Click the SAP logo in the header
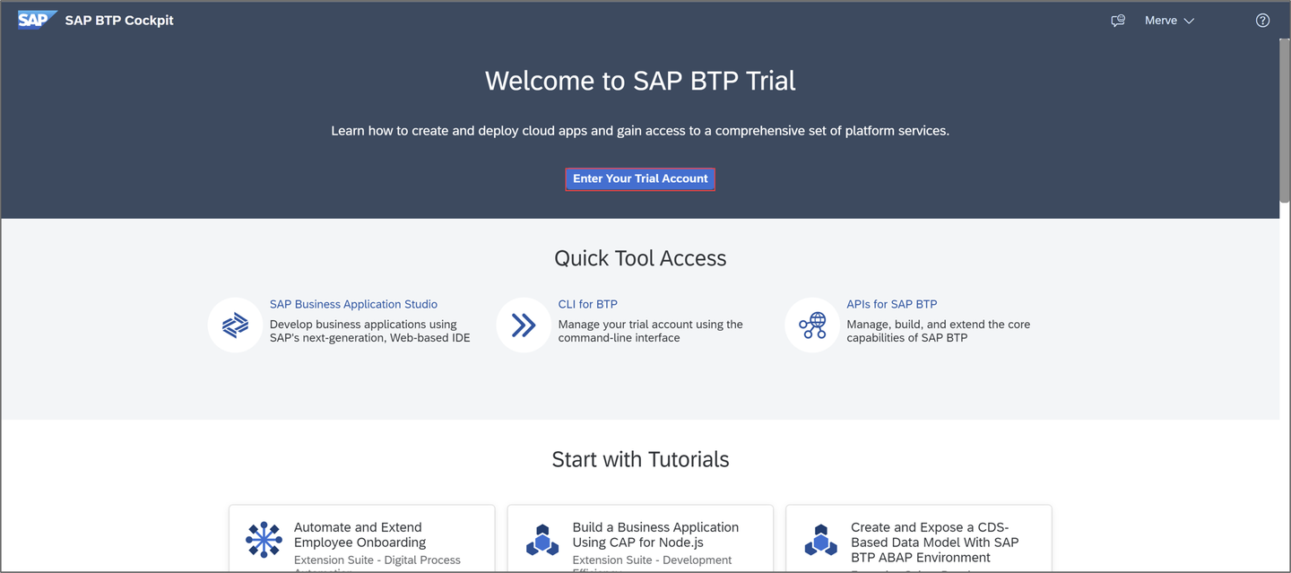1291x573 pixels. click(38, 20)
